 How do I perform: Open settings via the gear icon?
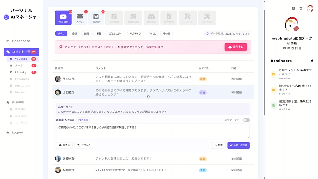point(301,8)
